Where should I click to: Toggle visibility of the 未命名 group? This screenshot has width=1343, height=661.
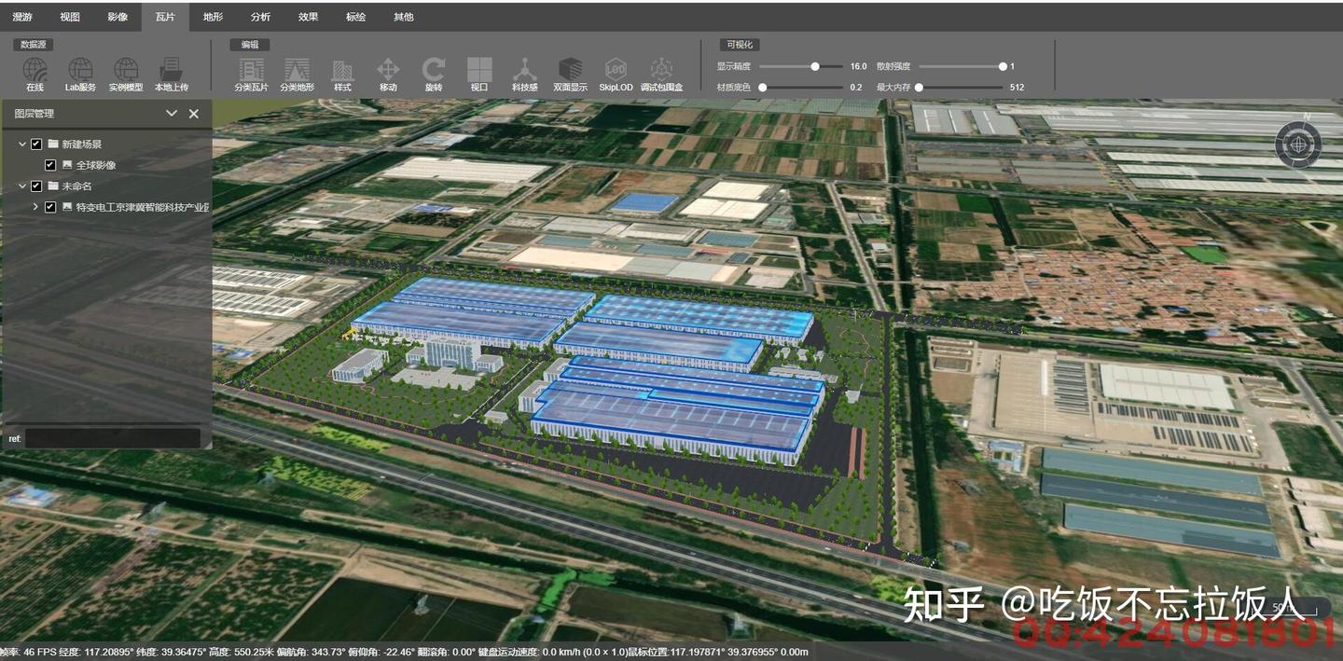coord(36,186)
